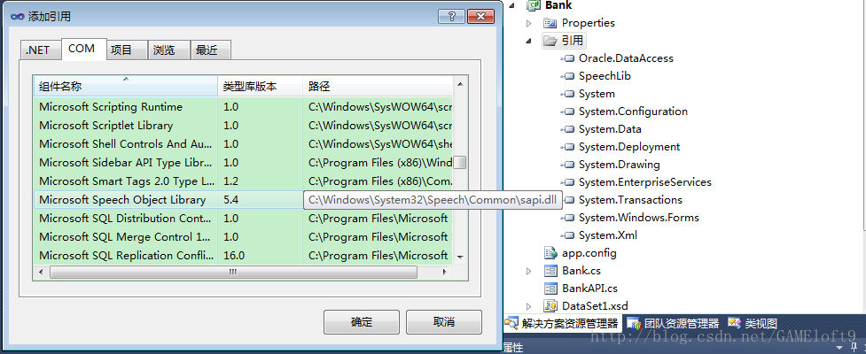The width and height of the screenshot is (866, 354).
Task: Select Microsoft Smart Tags 2.0 Type L... row
Action: 243,181
